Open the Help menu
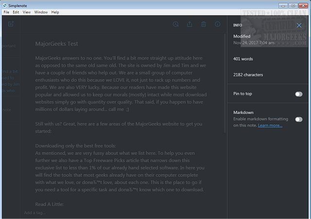Viewport: 311px width, 219px height. click(55, 12)
